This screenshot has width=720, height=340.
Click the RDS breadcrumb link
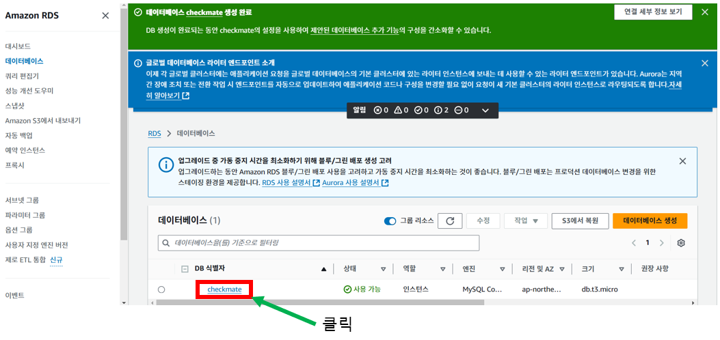(155, 133)
